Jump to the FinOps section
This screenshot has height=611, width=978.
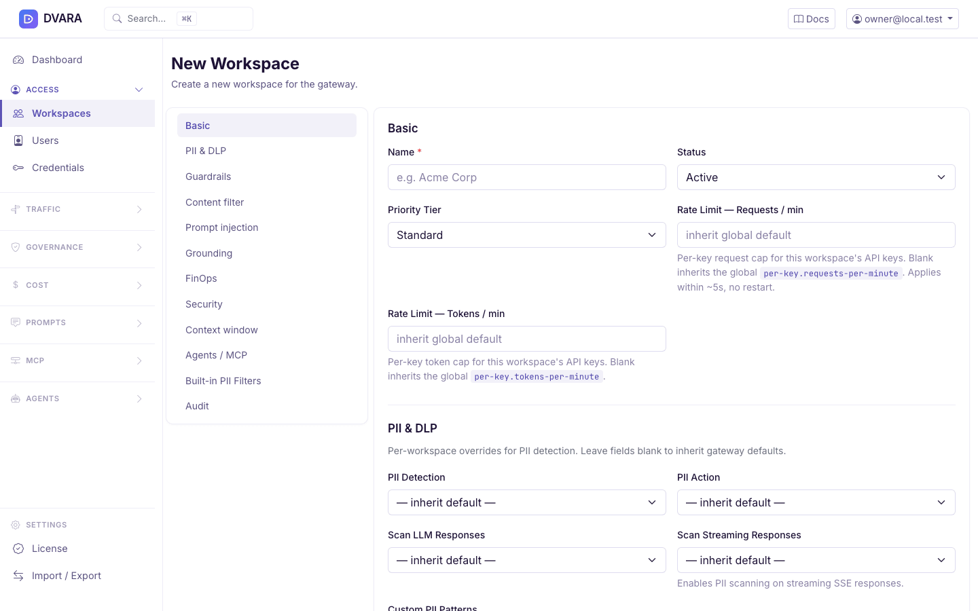pyautogui.click(x=266, y=278)
